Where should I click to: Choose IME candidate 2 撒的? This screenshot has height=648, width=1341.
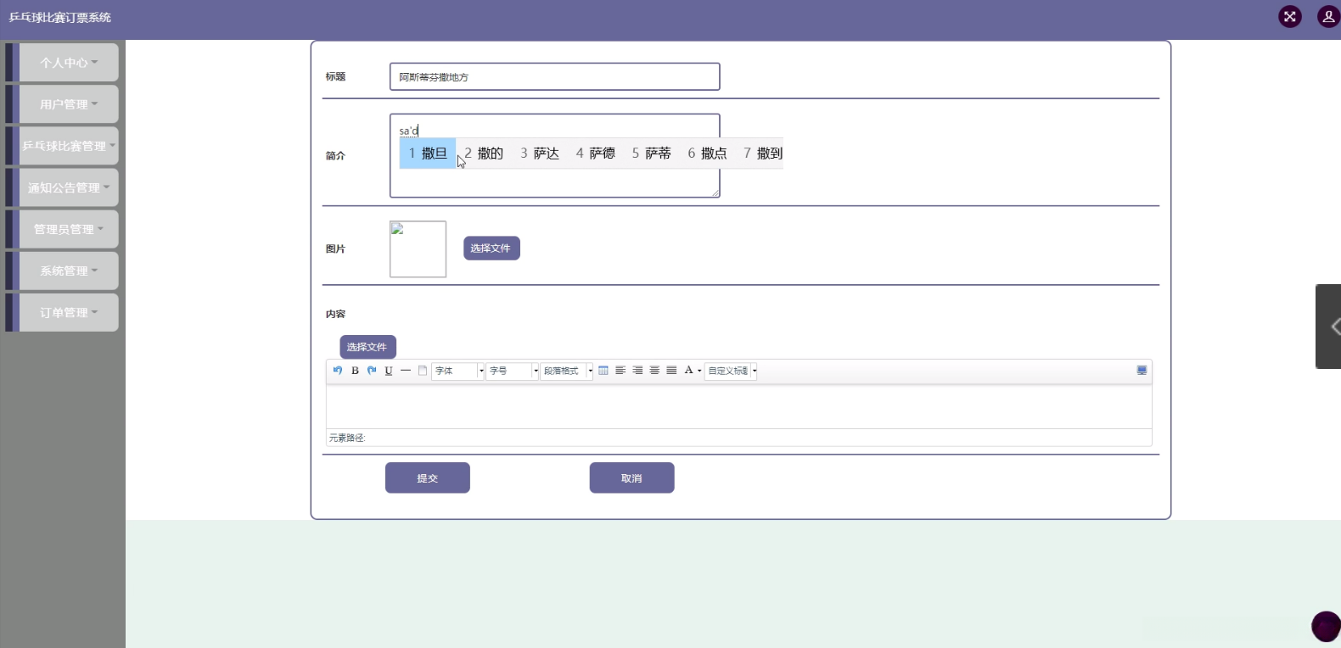point(484,154)
